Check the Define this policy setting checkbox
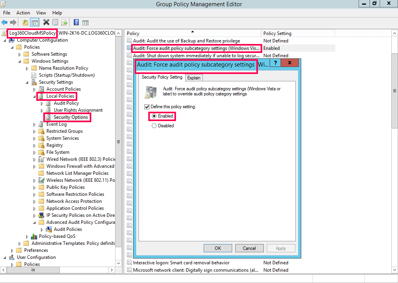Viewport: 398px width, 283px height. 147,106
